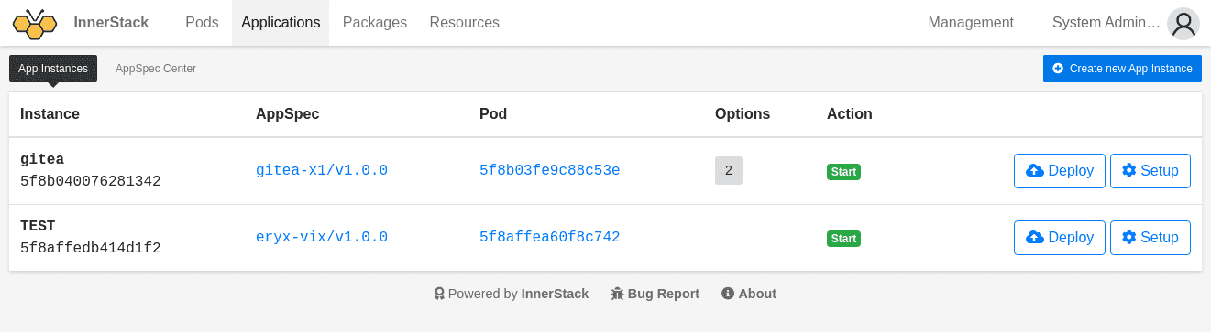1211x332 pixels.
Task: Open the user avatar profile icon
Action: tap(1183, 23)
